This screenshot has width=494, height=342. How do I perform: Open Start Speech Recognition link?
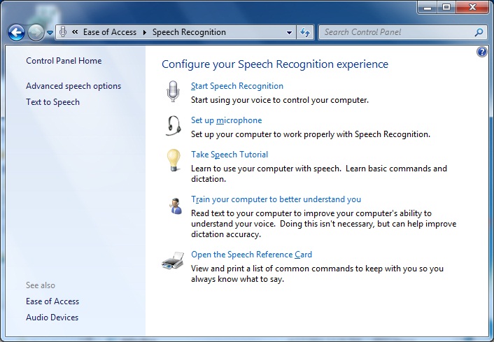tap(237, 86)
